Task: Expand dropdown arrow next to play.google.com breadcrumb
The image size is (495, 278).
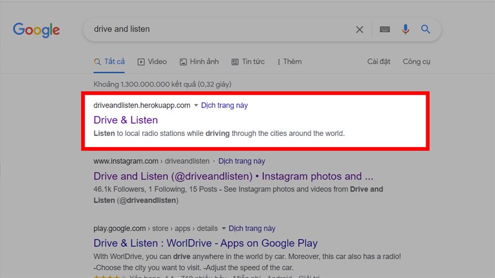Action: pyautogui.click(x=223, y=229)
